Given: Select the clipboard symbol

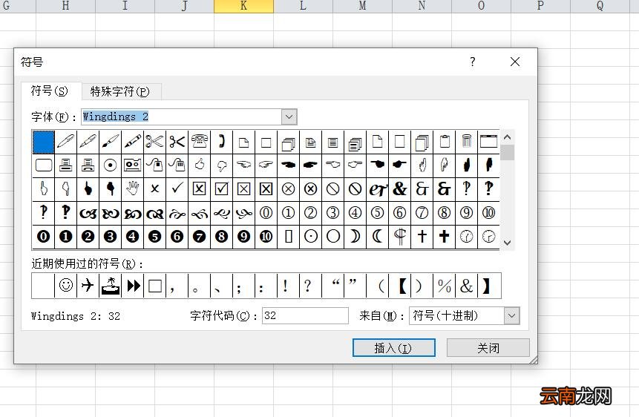Looking at the screenshot, I should (x=445, y=142).
